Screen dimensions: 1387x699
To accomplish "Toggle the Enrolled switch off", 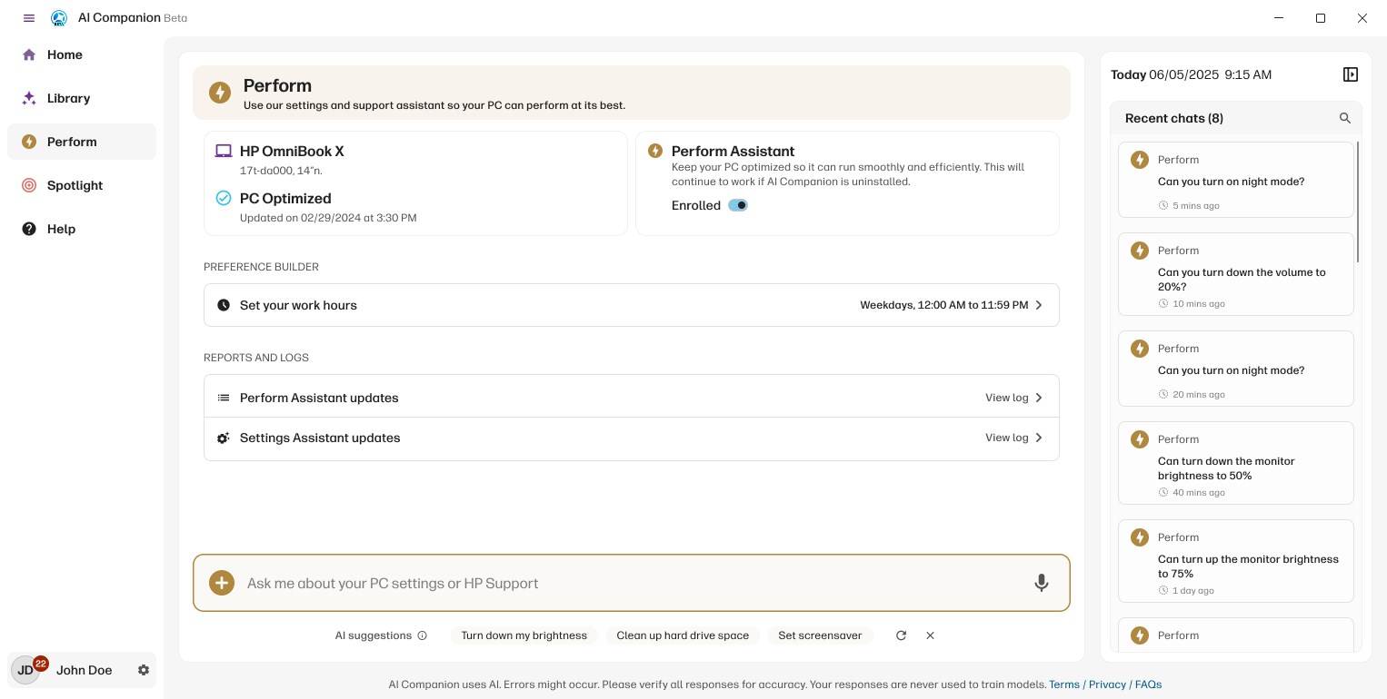I will point(738,205).
